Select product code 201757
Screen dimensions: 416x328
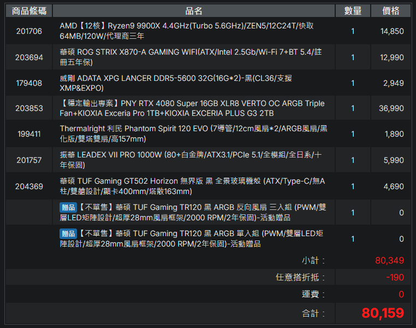click(29, 160)
